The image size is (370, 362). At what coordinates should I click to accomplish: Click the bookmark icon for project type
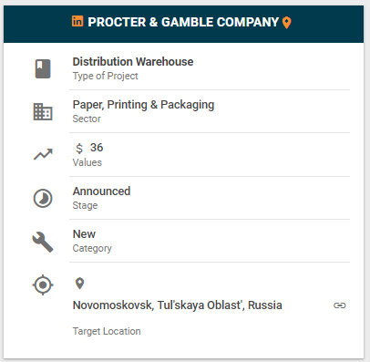(x=43, y=68)
